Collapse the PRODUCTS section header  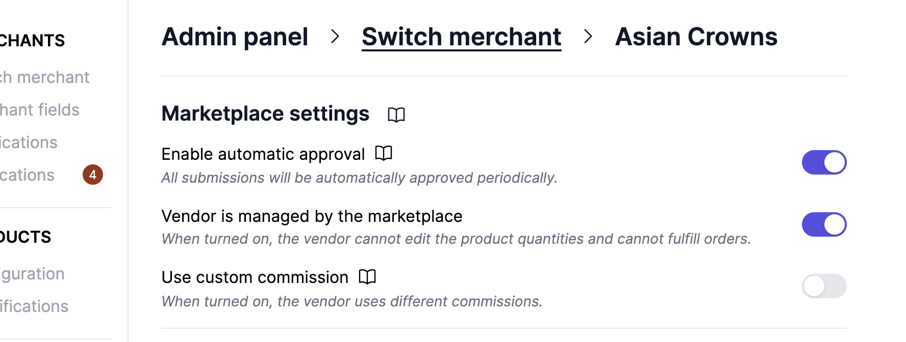pos(26,236)
